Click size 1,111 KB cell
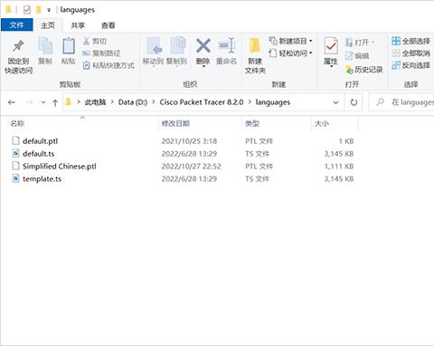This screenshot has height=346, width=434. 339,167
